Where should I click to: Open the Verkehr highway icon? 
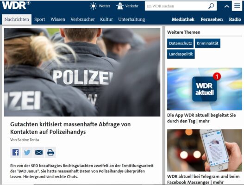[120, 6]
